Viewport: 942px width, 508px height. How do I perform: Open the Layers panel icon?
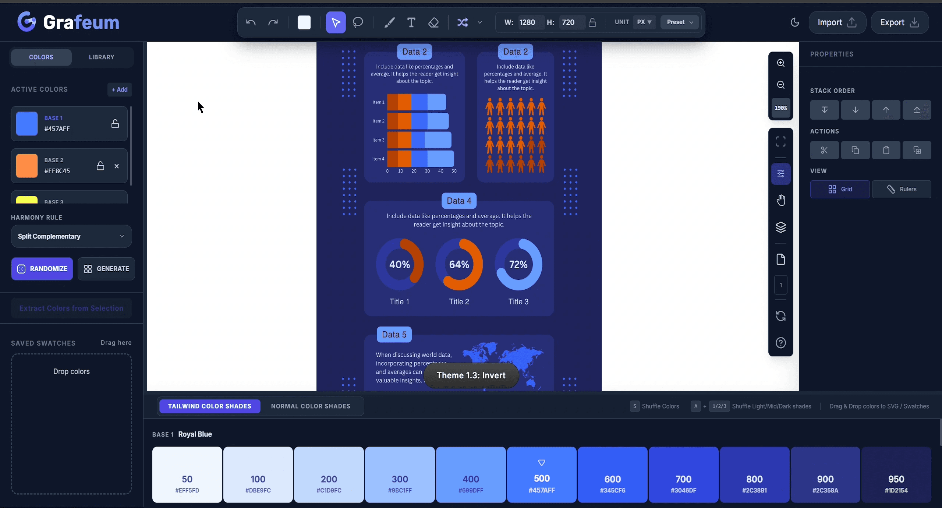(781, 227)
